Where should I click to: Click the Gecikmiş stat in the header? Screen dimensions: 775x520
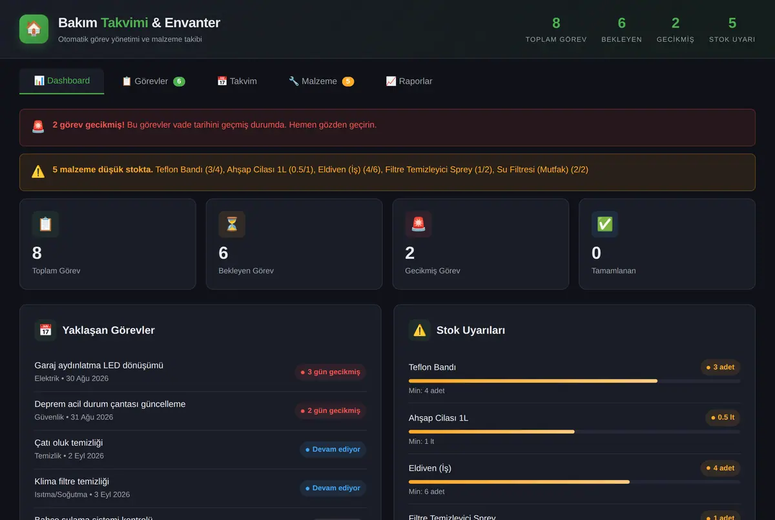pyautogui.click(x=676, y=30)
